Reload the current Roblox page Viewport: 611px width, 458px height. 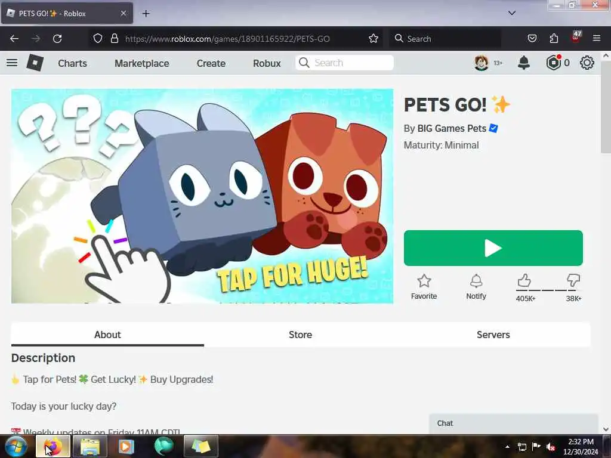pos(57,39)
